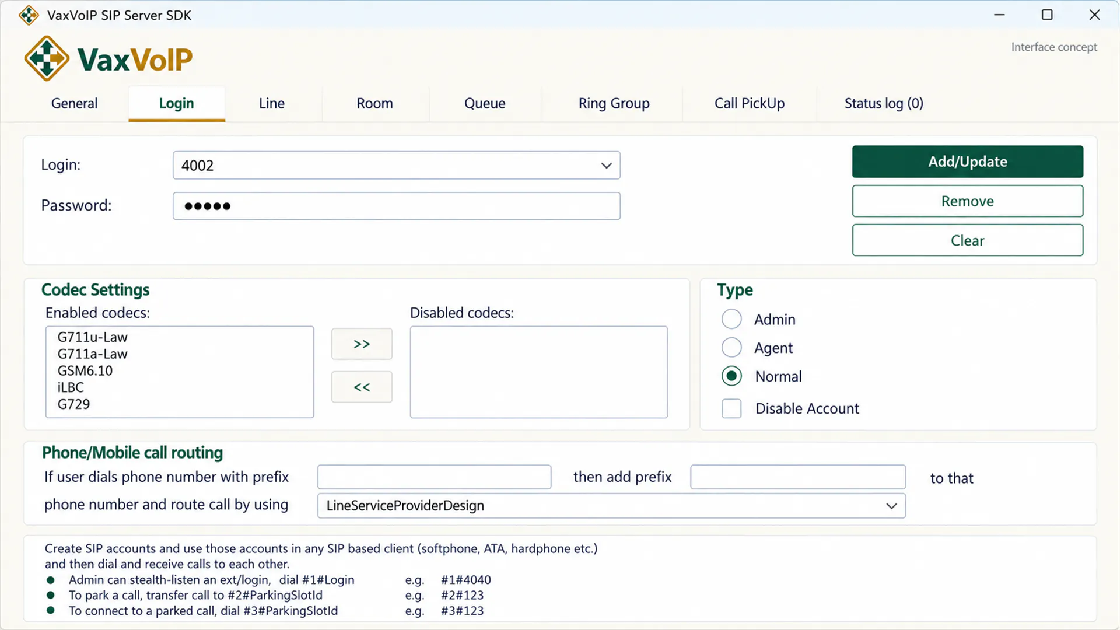Focus the Password input field
Viewport: 1120px width, 630px height.
397,206
